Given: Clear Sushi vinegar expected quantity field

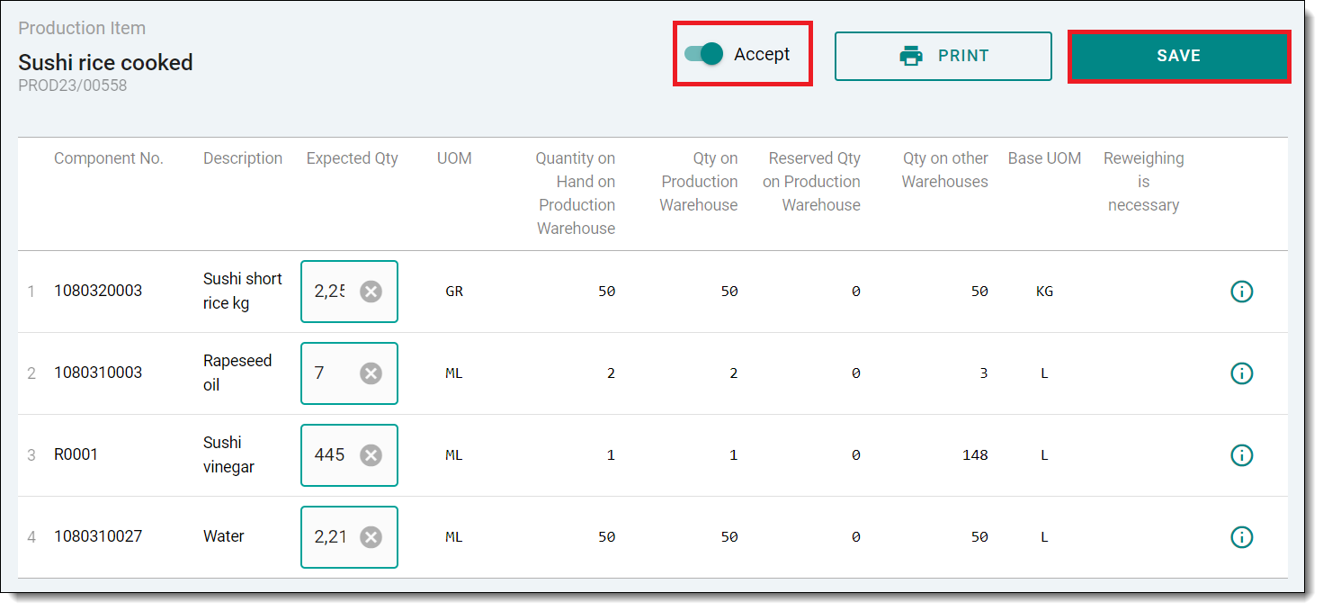Looking at the screenshot, I should tap(371, 455).
